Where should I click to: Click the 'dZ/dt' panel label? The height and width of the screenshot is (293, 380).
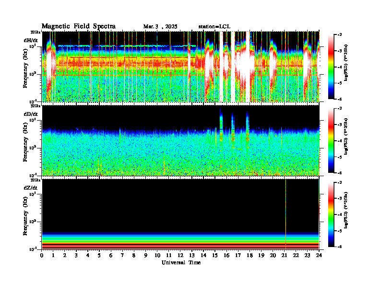tap(31, 188)
